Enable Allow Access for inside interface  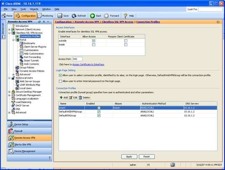pyautogui.click(x=94, y=45)
